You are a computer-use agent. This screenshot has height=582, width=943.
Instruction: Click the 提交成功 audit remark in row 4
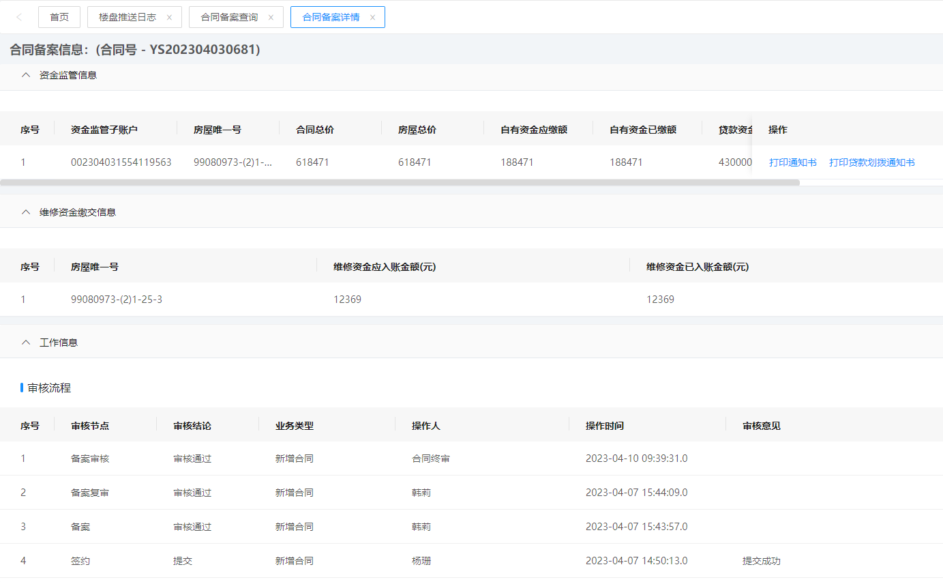click(x=760, y=560)
